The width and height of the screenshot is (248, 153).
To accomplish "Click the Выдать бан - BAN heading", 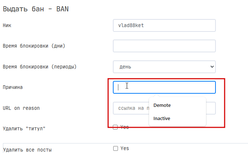I will (36, 9).
